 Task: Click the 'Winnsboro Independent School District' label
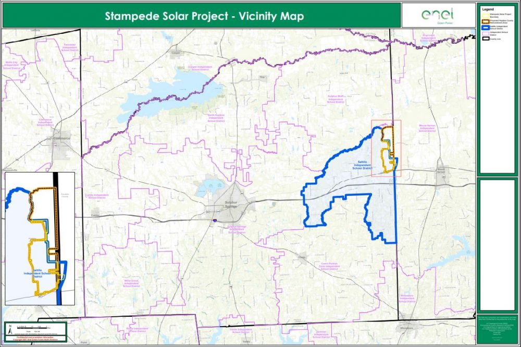tap(407, 299)
